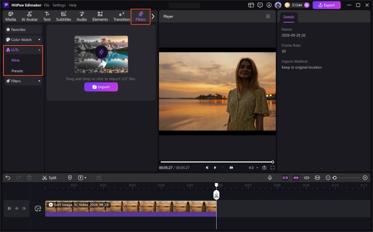This screenshot has height=232, width=373.
Task: Delete the selected clip with trash icon
Action: pos(29,177)
